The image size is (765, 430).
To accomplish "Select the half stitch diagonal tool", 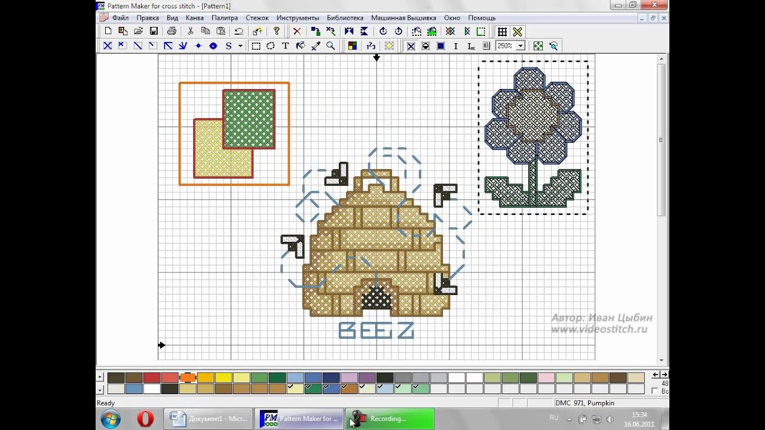I will pos(137,46).
